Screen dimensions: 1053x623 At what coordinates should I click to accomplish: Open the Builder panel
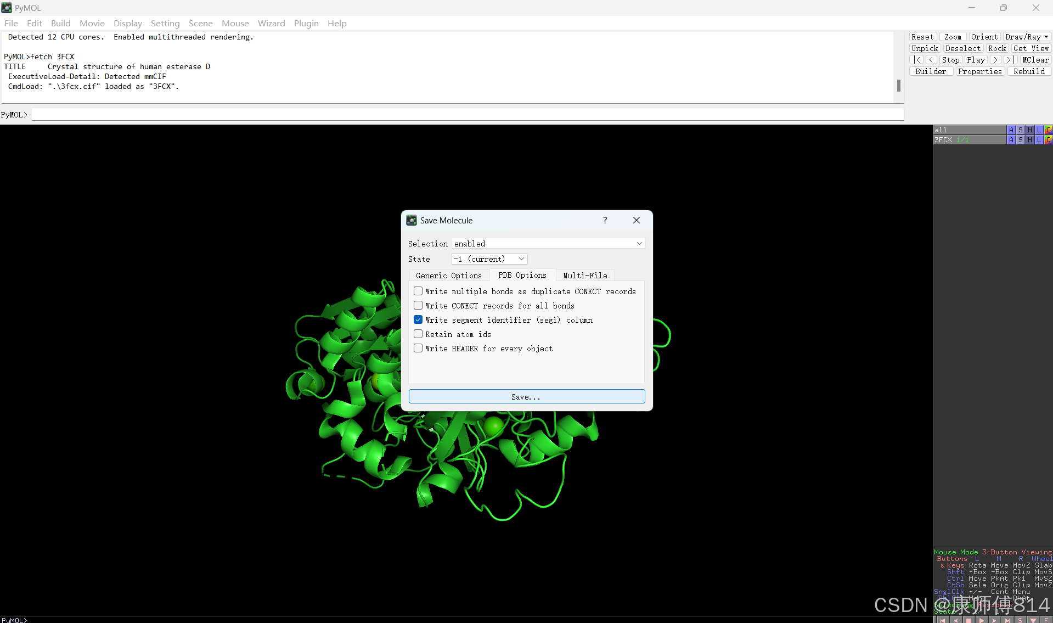(931, 71)
